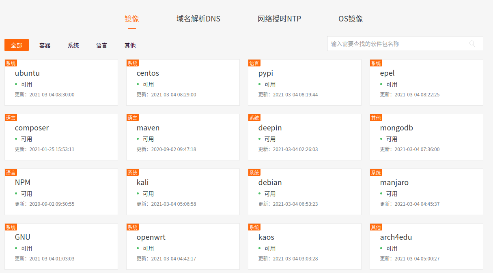Open the maven mirror card
This screenshot has width=493, height=273.
(x=183, y=137)
